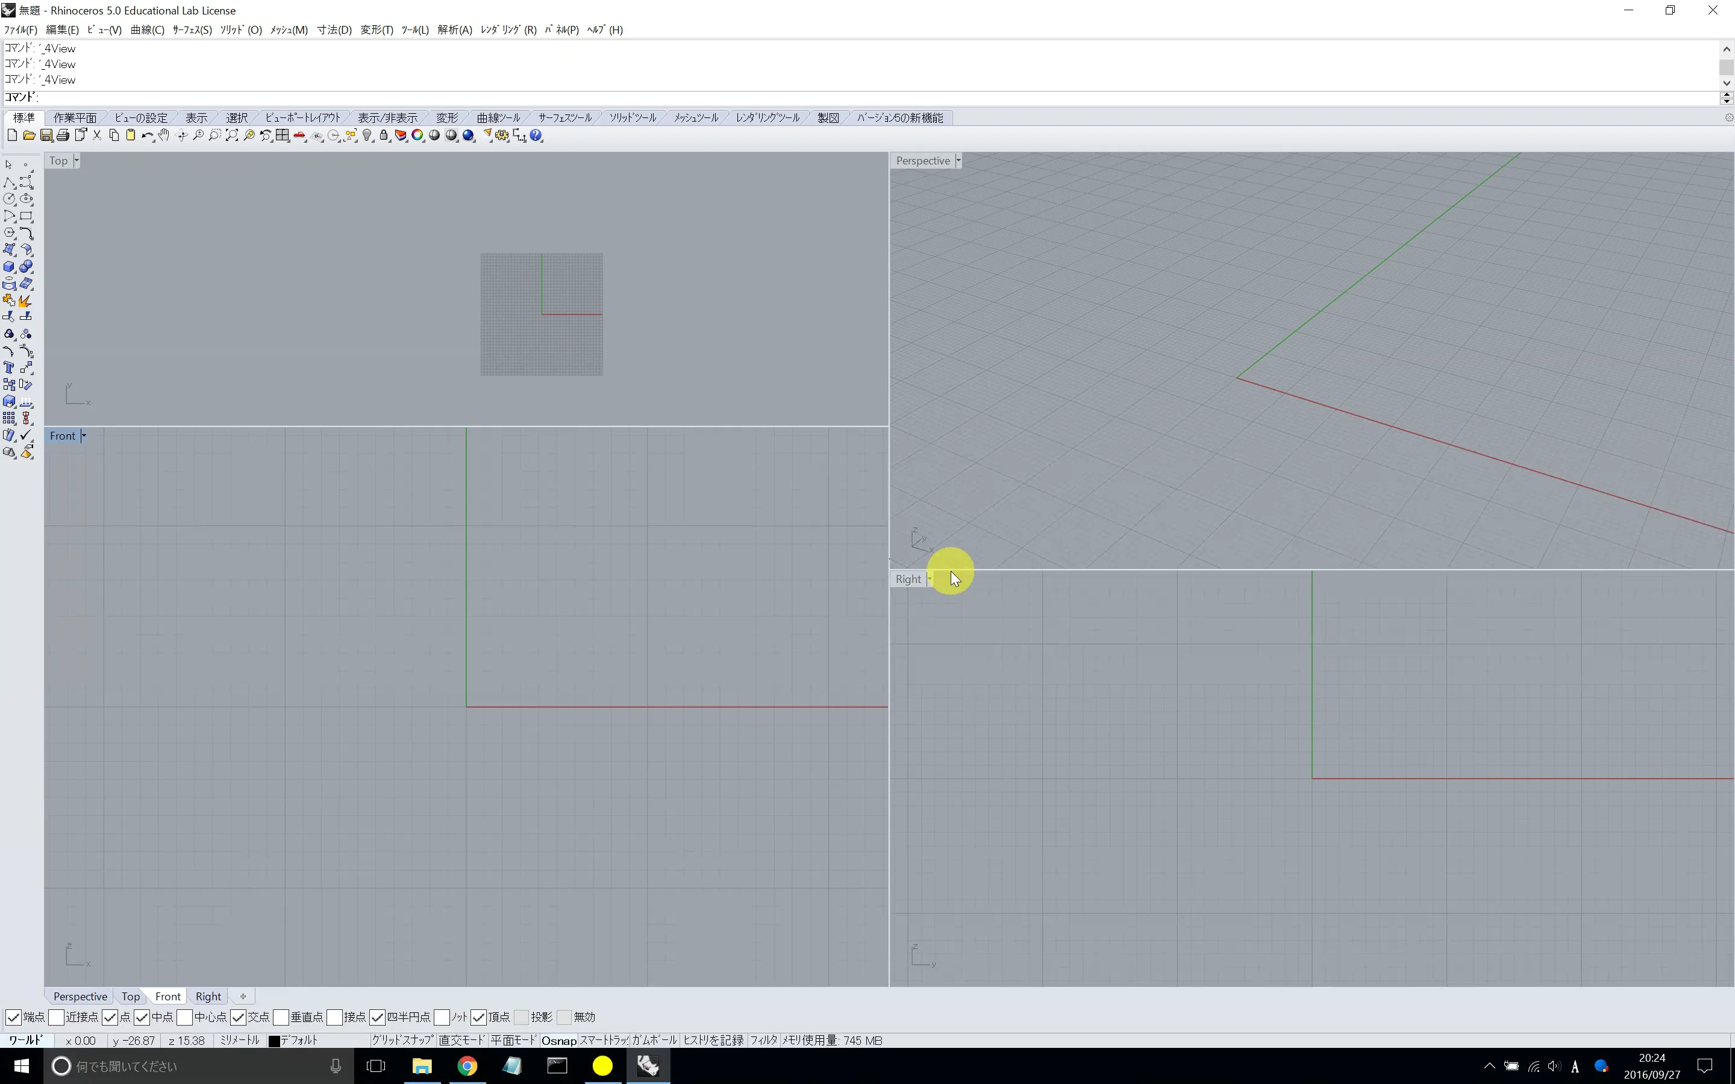Viewport: 1735px width, 1084px height.
Task: Enable the 近接点 osnap checkbox
Action: (57, 1017)
